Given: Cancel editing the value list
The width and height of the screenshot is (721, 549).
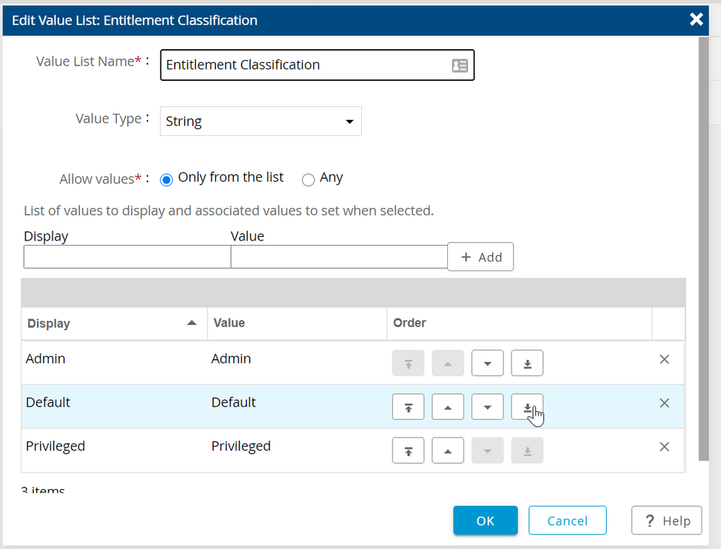Looking at the screenshot, I should click(567, 520).
